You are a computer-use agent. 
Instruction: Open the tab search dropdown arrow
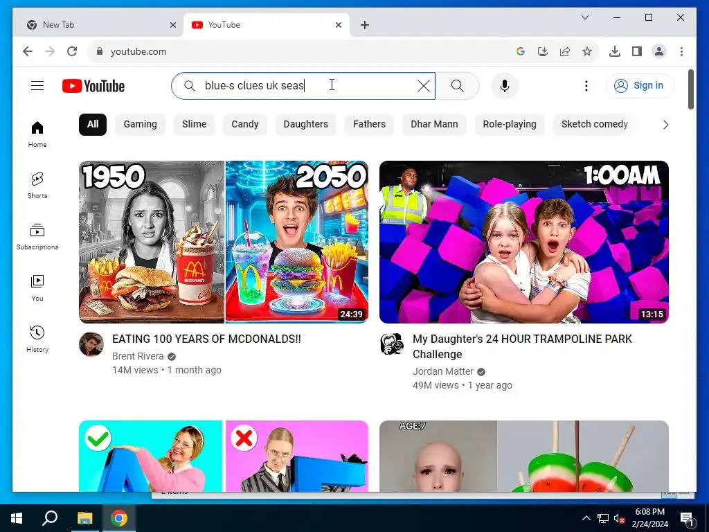584,17
